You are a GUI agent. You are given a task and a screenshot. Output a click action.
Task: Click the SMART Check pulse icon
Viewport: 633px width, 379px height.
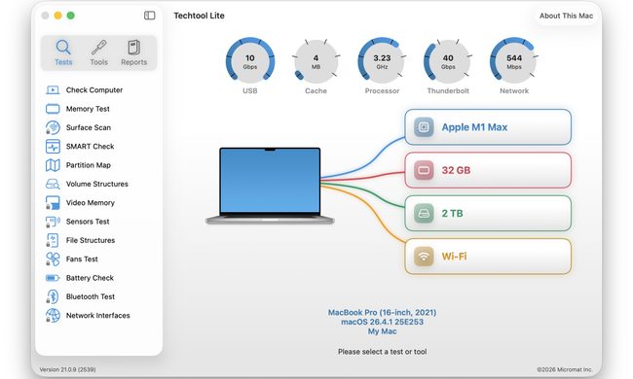pos(53,146)
